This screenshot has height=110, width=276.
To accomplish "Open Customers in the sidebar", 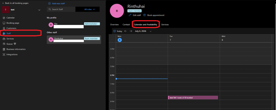I will pos(11,28).
